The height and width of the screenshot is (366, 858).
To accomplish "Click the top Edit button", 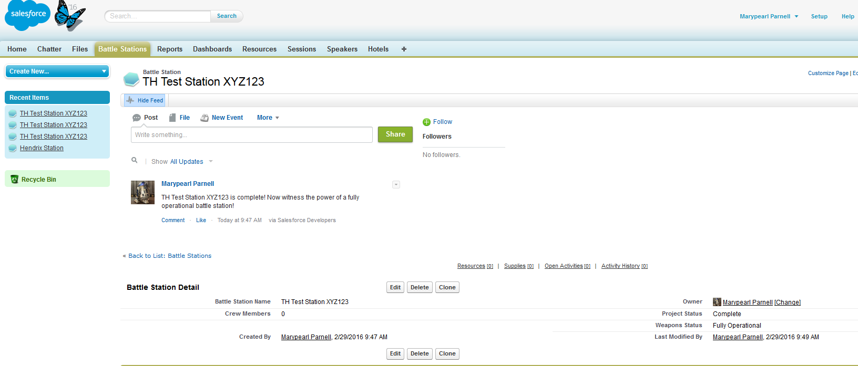I will [x=395, y=287].
